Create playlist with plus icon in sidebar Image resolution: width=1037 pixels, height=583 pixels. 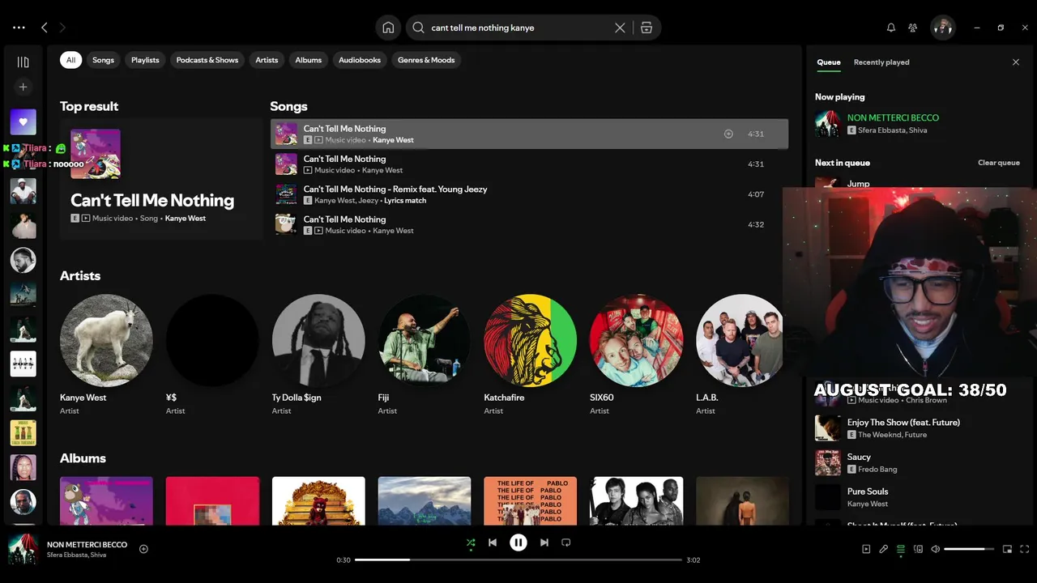(x=23, y=87)
